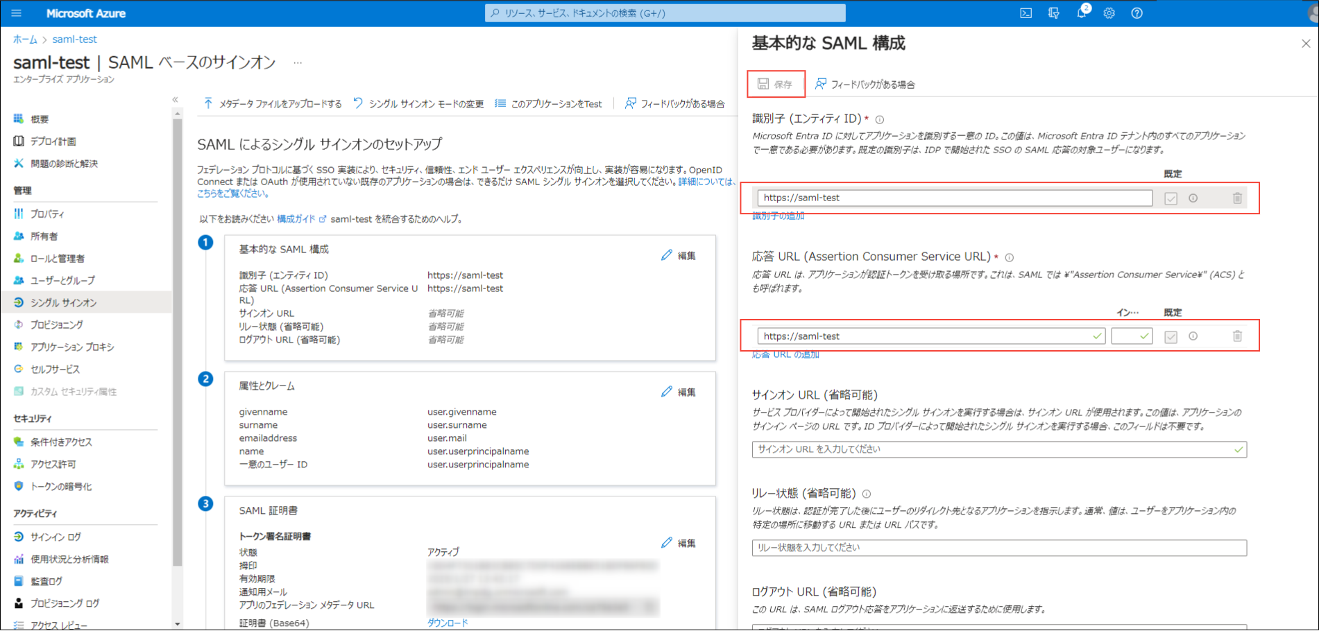Click the サインオン URL input field

pyautogui.click(x=999, y=449)
